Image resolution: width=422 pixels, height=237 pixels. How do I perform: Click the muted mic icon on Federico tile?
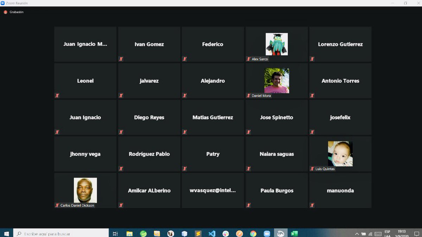(x=185, y=59)
